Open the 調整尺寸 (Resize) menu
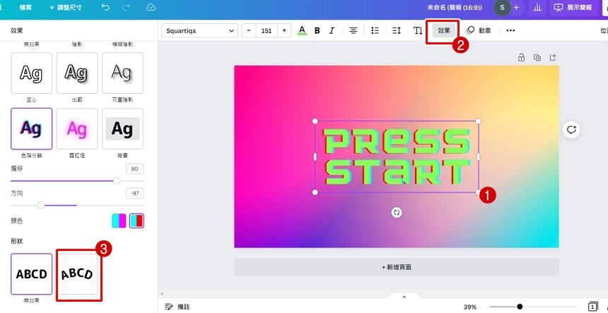The height and width of the screenshot is (313, 608). click(x=66, y=7)
